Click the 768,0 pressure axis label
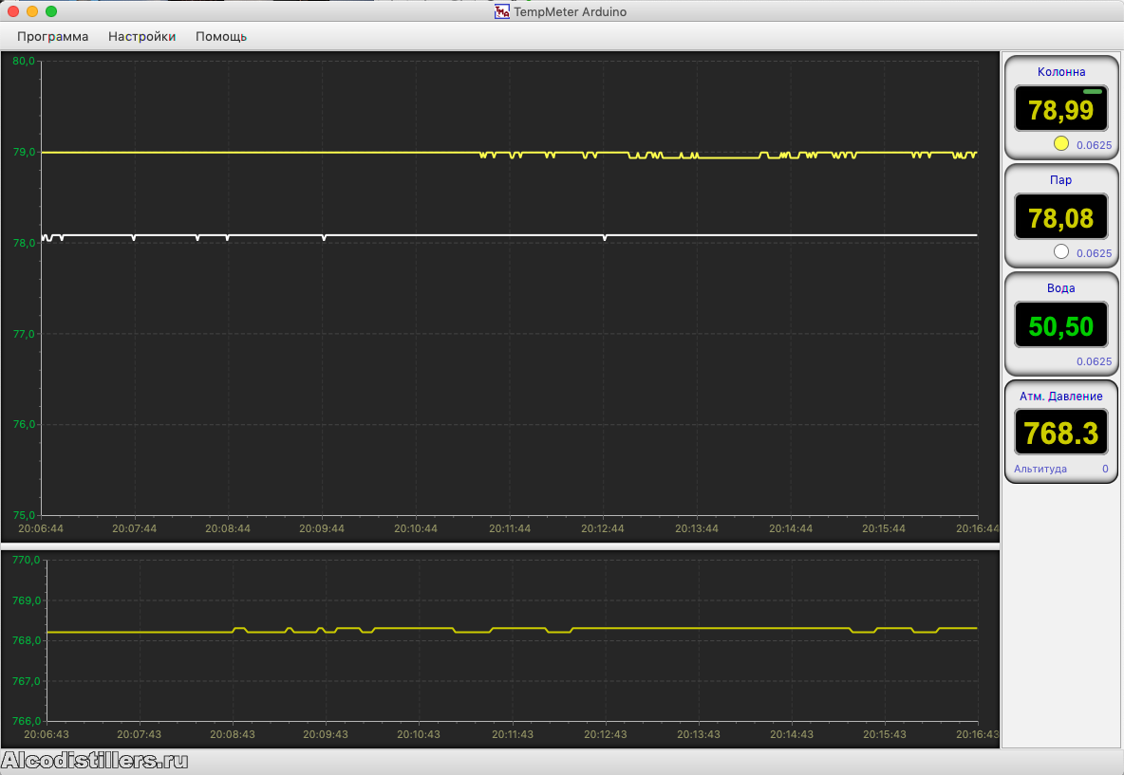 [27, 640]
